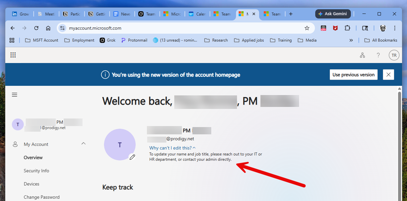
Task: Open a new browser tab
Action: 290,14
